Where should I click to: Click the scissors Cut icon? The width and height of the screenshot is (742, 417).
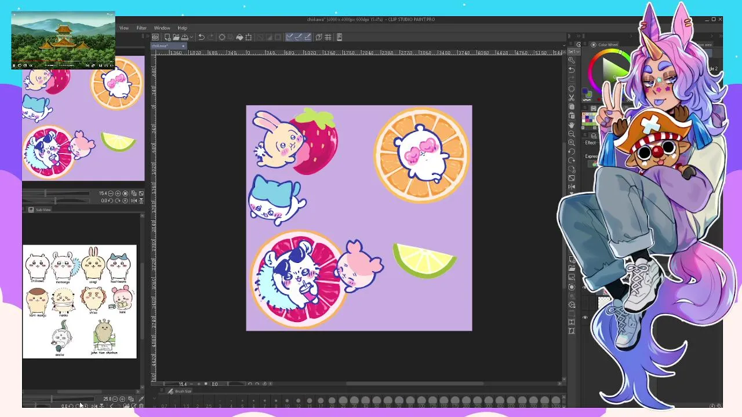point(572,98)
